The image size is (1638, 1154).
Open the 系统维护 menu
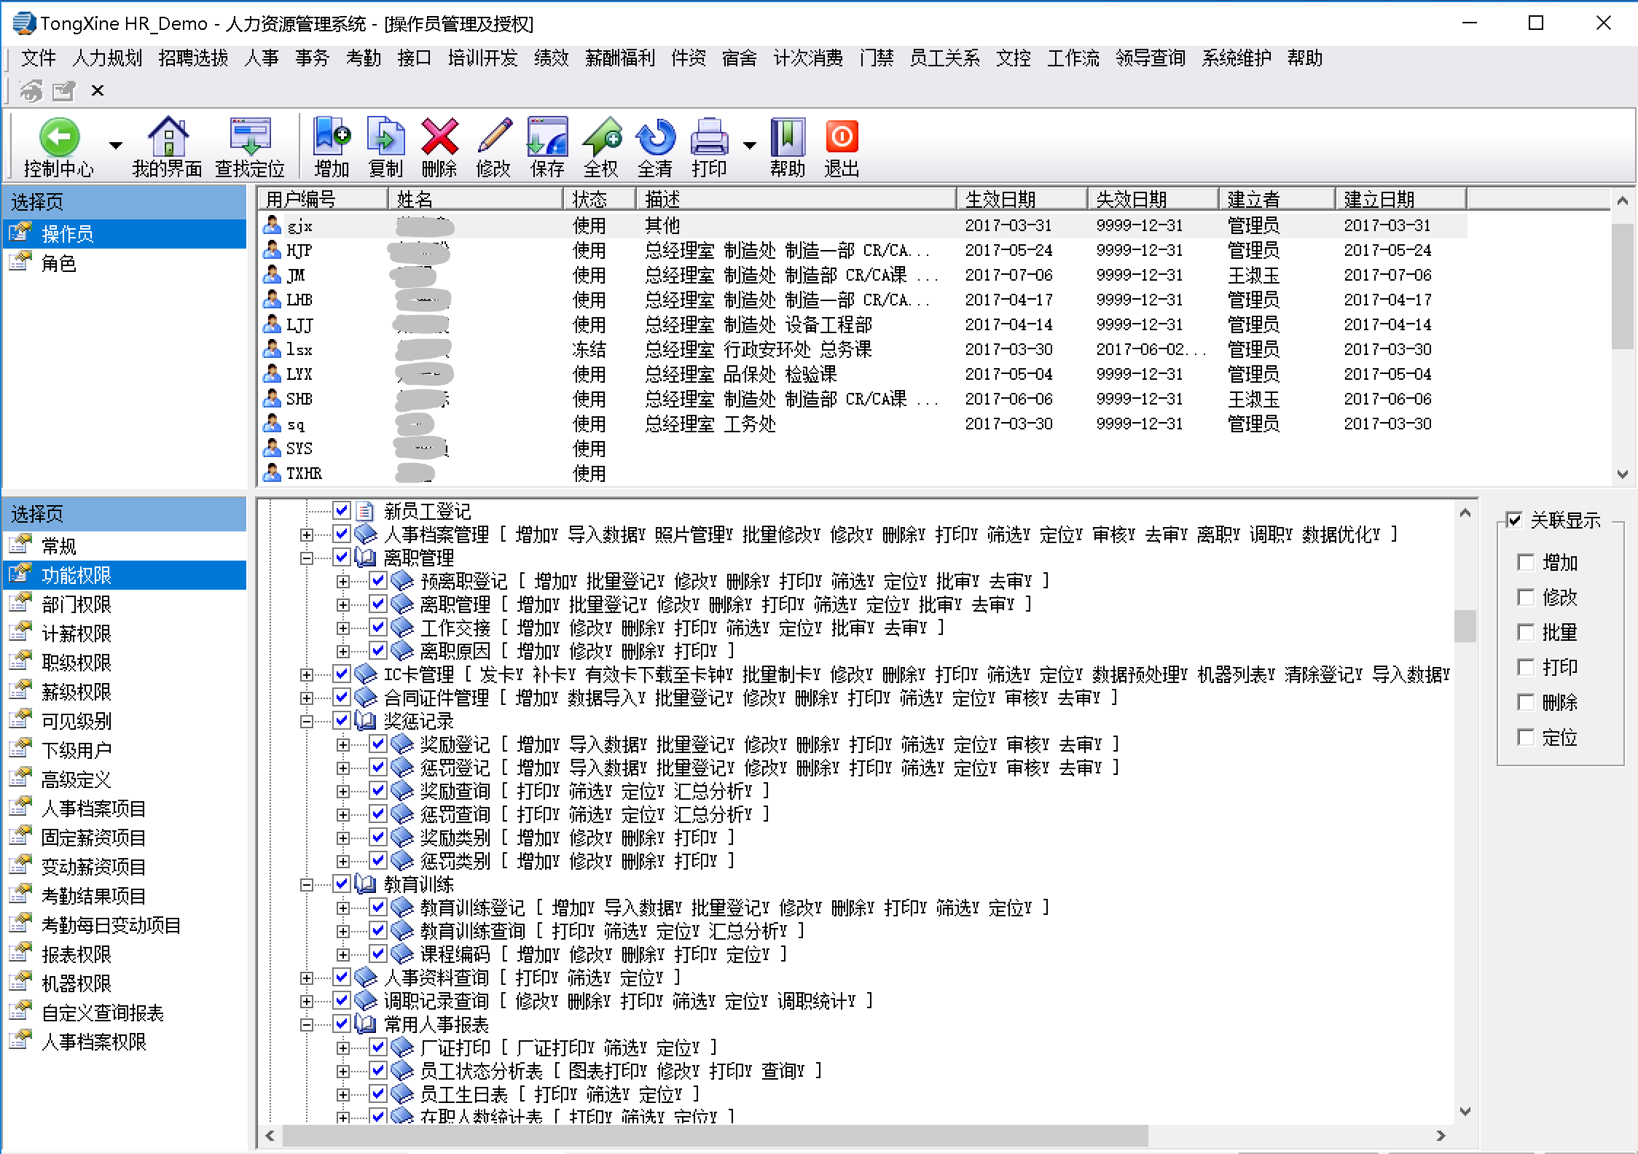point(1236,58)
